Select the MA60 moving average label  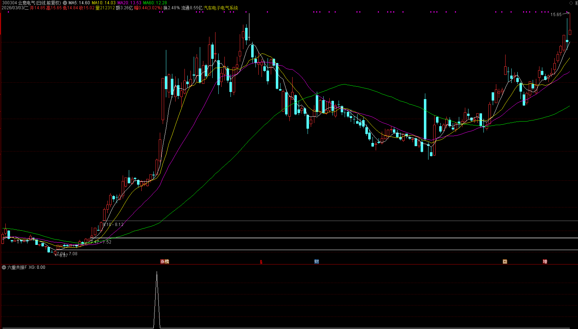155,3
